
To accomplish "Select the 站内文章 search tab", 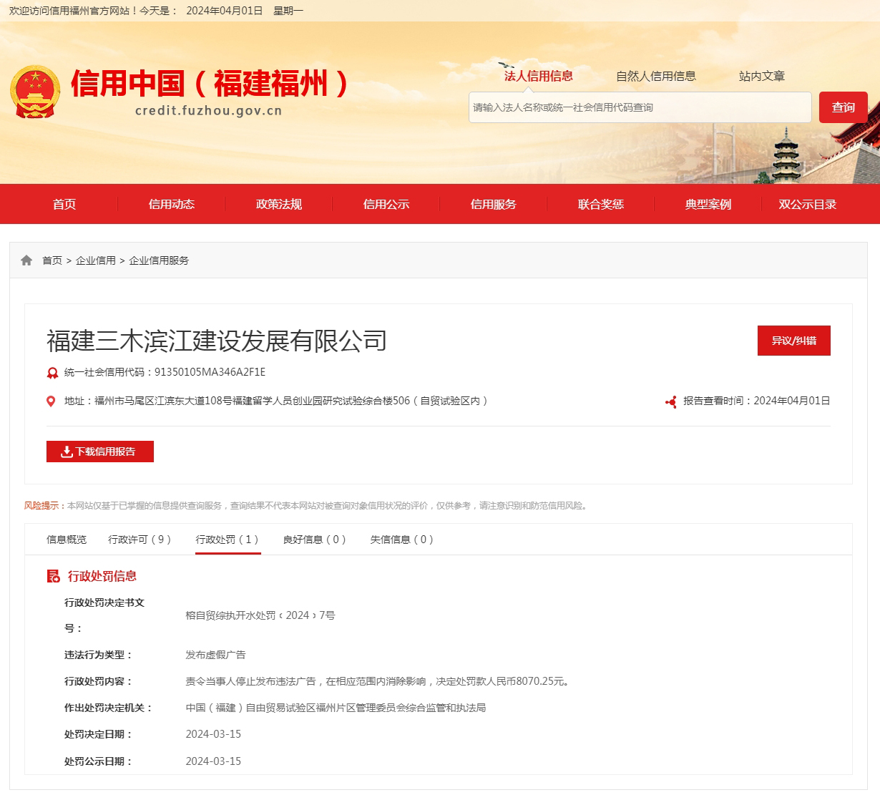I will (x=761, y=76).
